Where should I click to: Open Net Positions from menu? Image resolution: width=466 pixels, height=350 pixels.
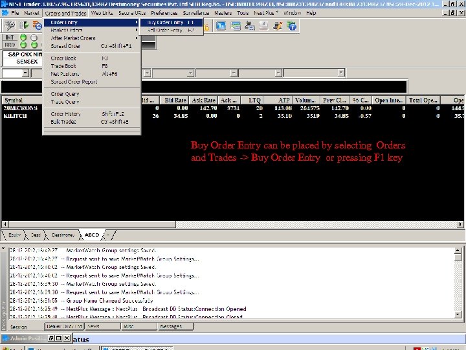pyautogui.click(x=91, y=74)
